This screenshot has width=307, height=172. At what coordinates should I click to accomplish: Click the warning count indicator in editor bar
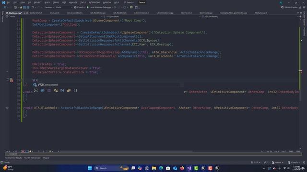pos(31,151)
